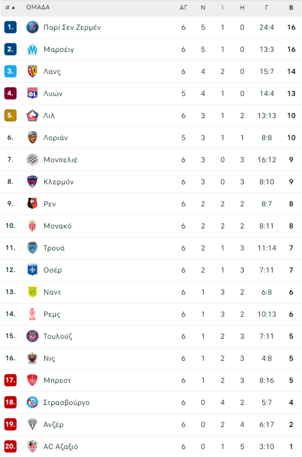This screenshot has width=302, height=457.
Task: Click the ΑΓ matches played header
Action: (183, 7)
